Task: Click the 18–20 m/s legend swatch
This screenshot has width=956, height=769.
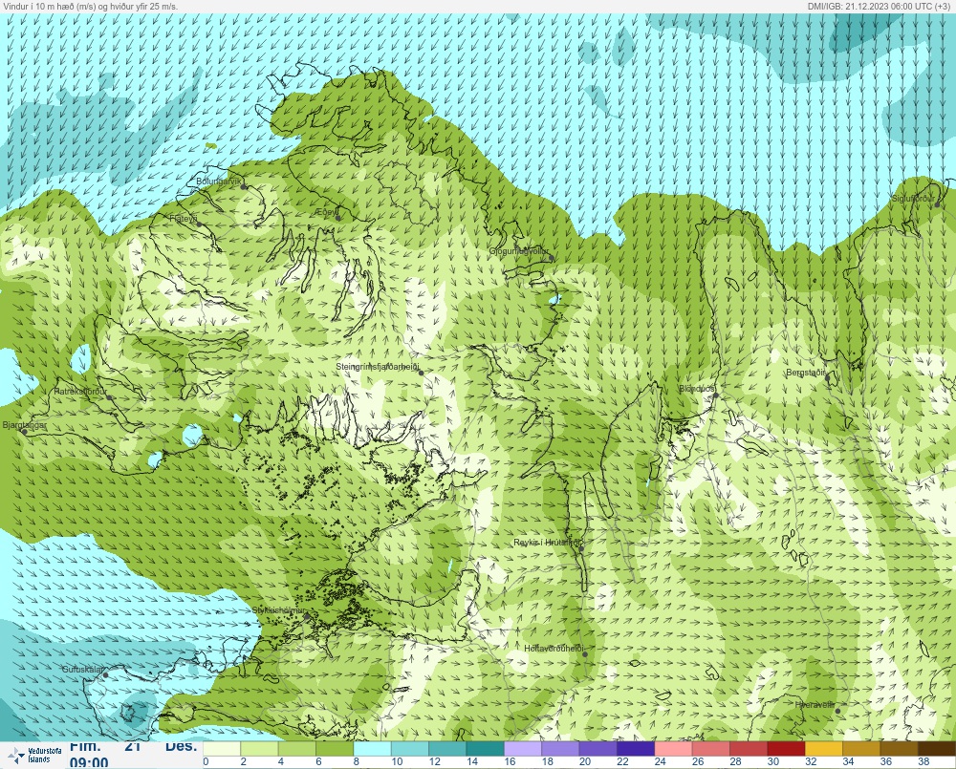Action: point(560,748)
